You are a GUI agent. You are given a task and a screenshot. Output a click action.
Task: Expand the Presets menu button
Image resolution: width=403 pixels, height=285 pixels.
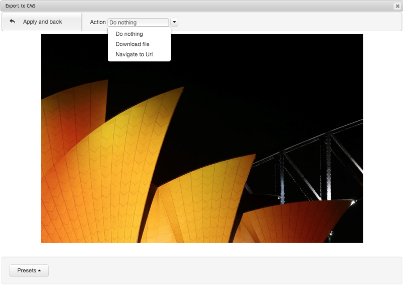[x=29, y=270]
